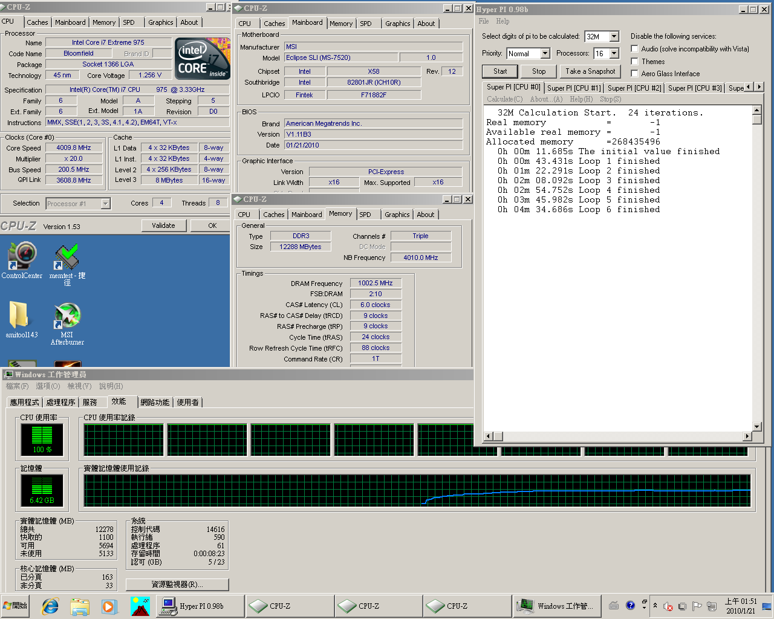Viewport: 774px width, 619px height.
Task: Click Hyper PI output vertical scroll up arrow
Action: coord(756,110)
